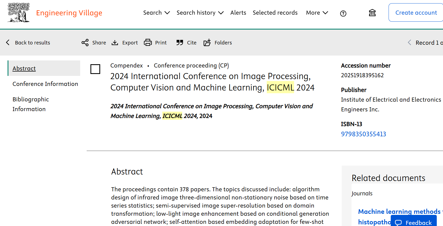Viewport: 443px width, 226px height.
Task: Click the institution building icon
Action: click(372, 13)
